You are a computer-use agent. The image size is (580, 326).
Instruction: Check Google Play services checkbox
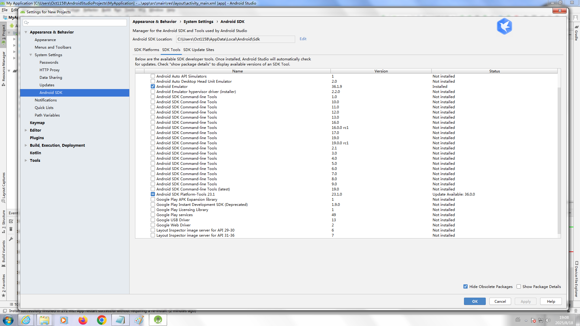pos(153,215)
